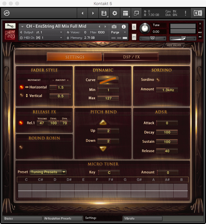Open the workspace layout panel icon

pos(125,13)
